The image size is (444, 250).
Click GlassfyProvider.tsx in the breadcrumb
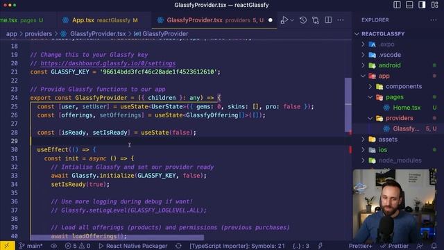coord(98,34)
